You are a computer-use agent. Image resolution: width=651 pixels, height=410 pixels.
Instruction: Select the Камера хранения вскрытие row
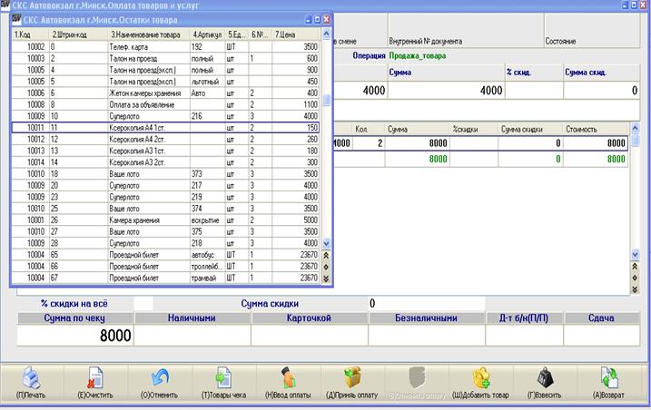coord(165,220)
